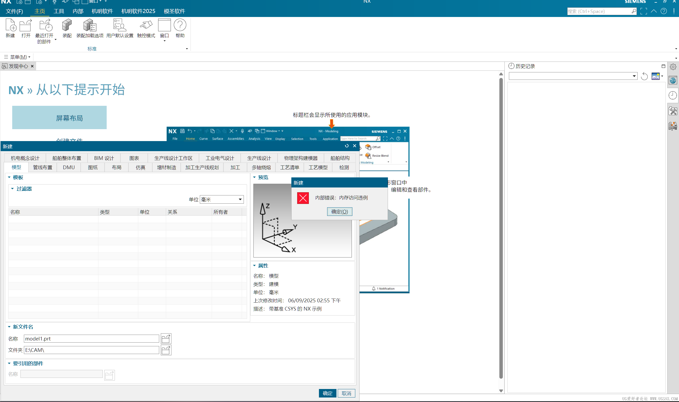Open the 单位 毫米 units dropdown
The height and width of the screenshot is (402, 679).
tap(222, 199)
